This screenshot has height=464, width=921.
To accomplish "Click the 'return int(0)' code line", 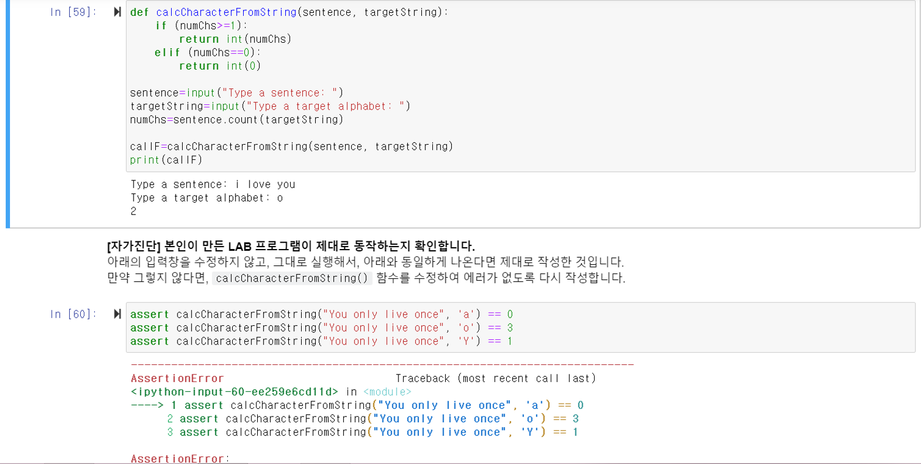I will coord(220,66).
